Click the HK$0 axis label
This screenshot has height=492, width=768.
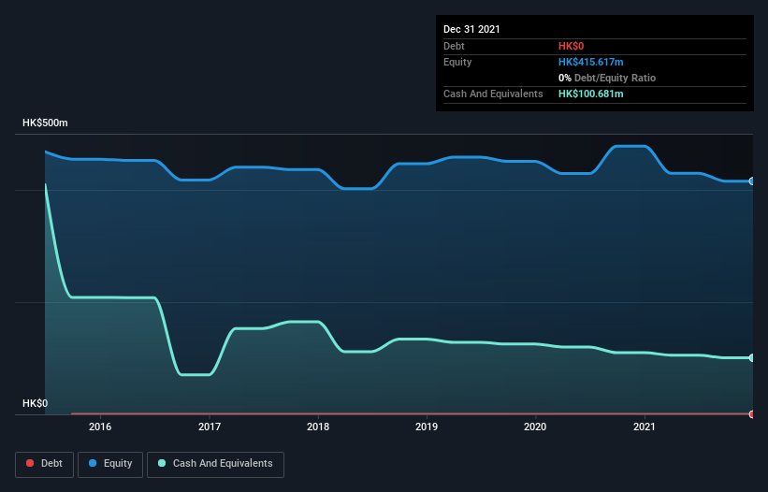[36, 403]
